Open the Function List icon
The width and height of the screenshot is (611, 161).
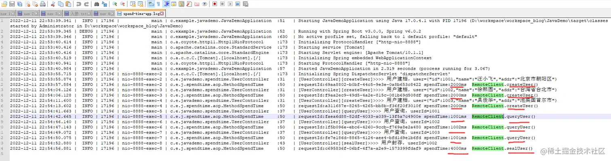[189, 4]
